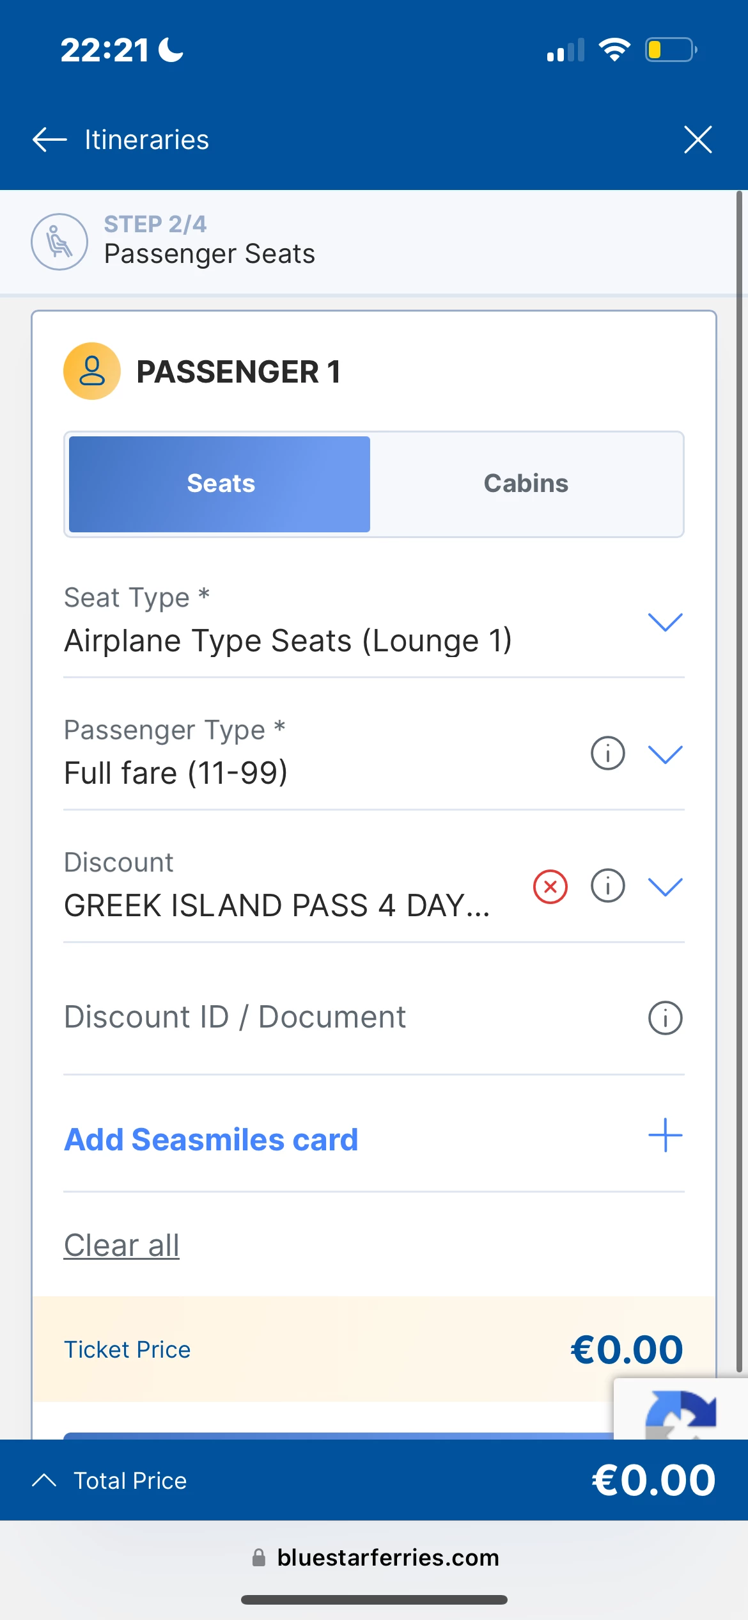Remove the Greek Island Pass discount
748x1620 pixels.
pos(550,887)
